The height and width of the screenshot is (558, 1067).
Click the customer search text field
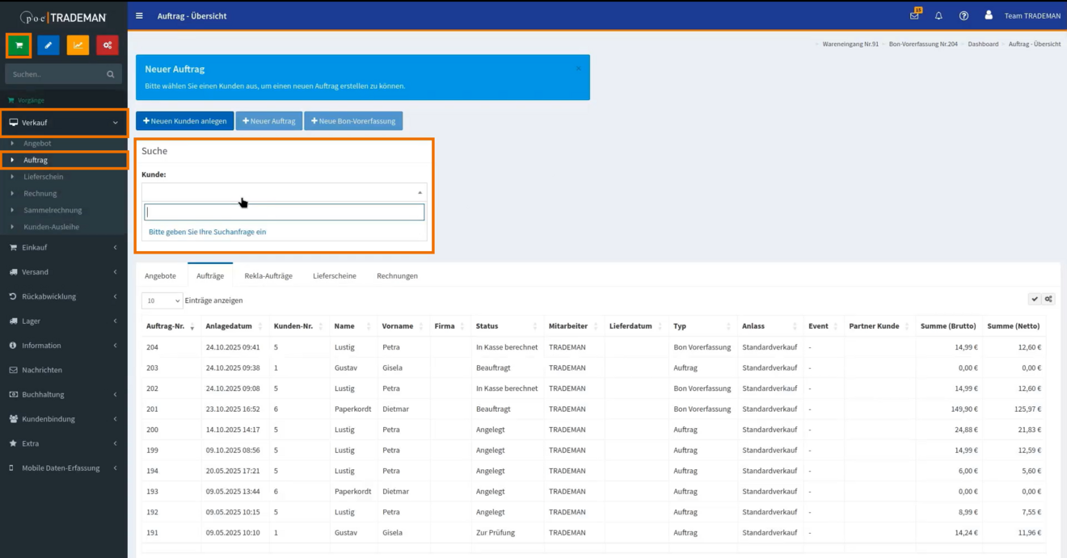point(284,212)
